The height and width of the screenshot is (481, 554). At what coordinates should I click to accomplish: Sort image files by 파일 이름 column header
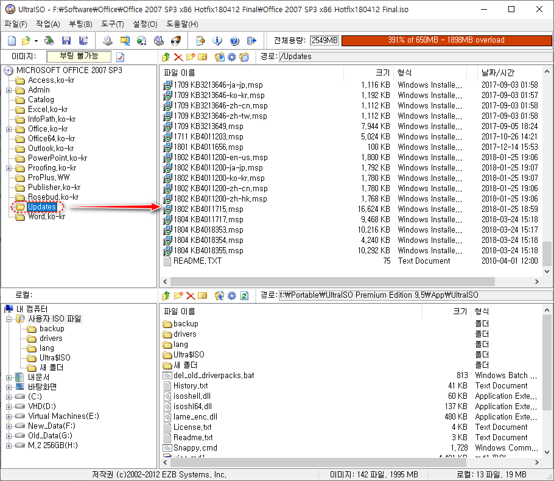point(252,73)
